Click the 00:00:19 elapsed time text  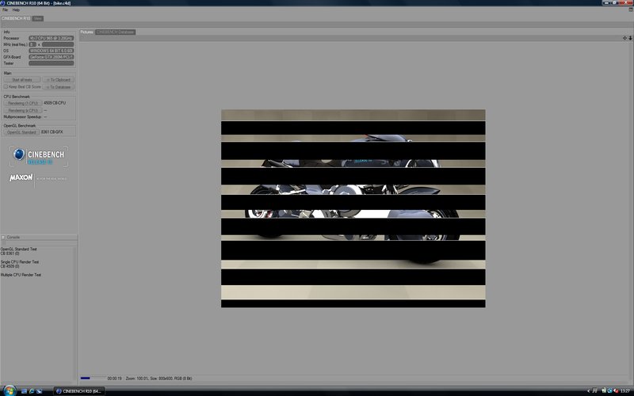[114, 379]
